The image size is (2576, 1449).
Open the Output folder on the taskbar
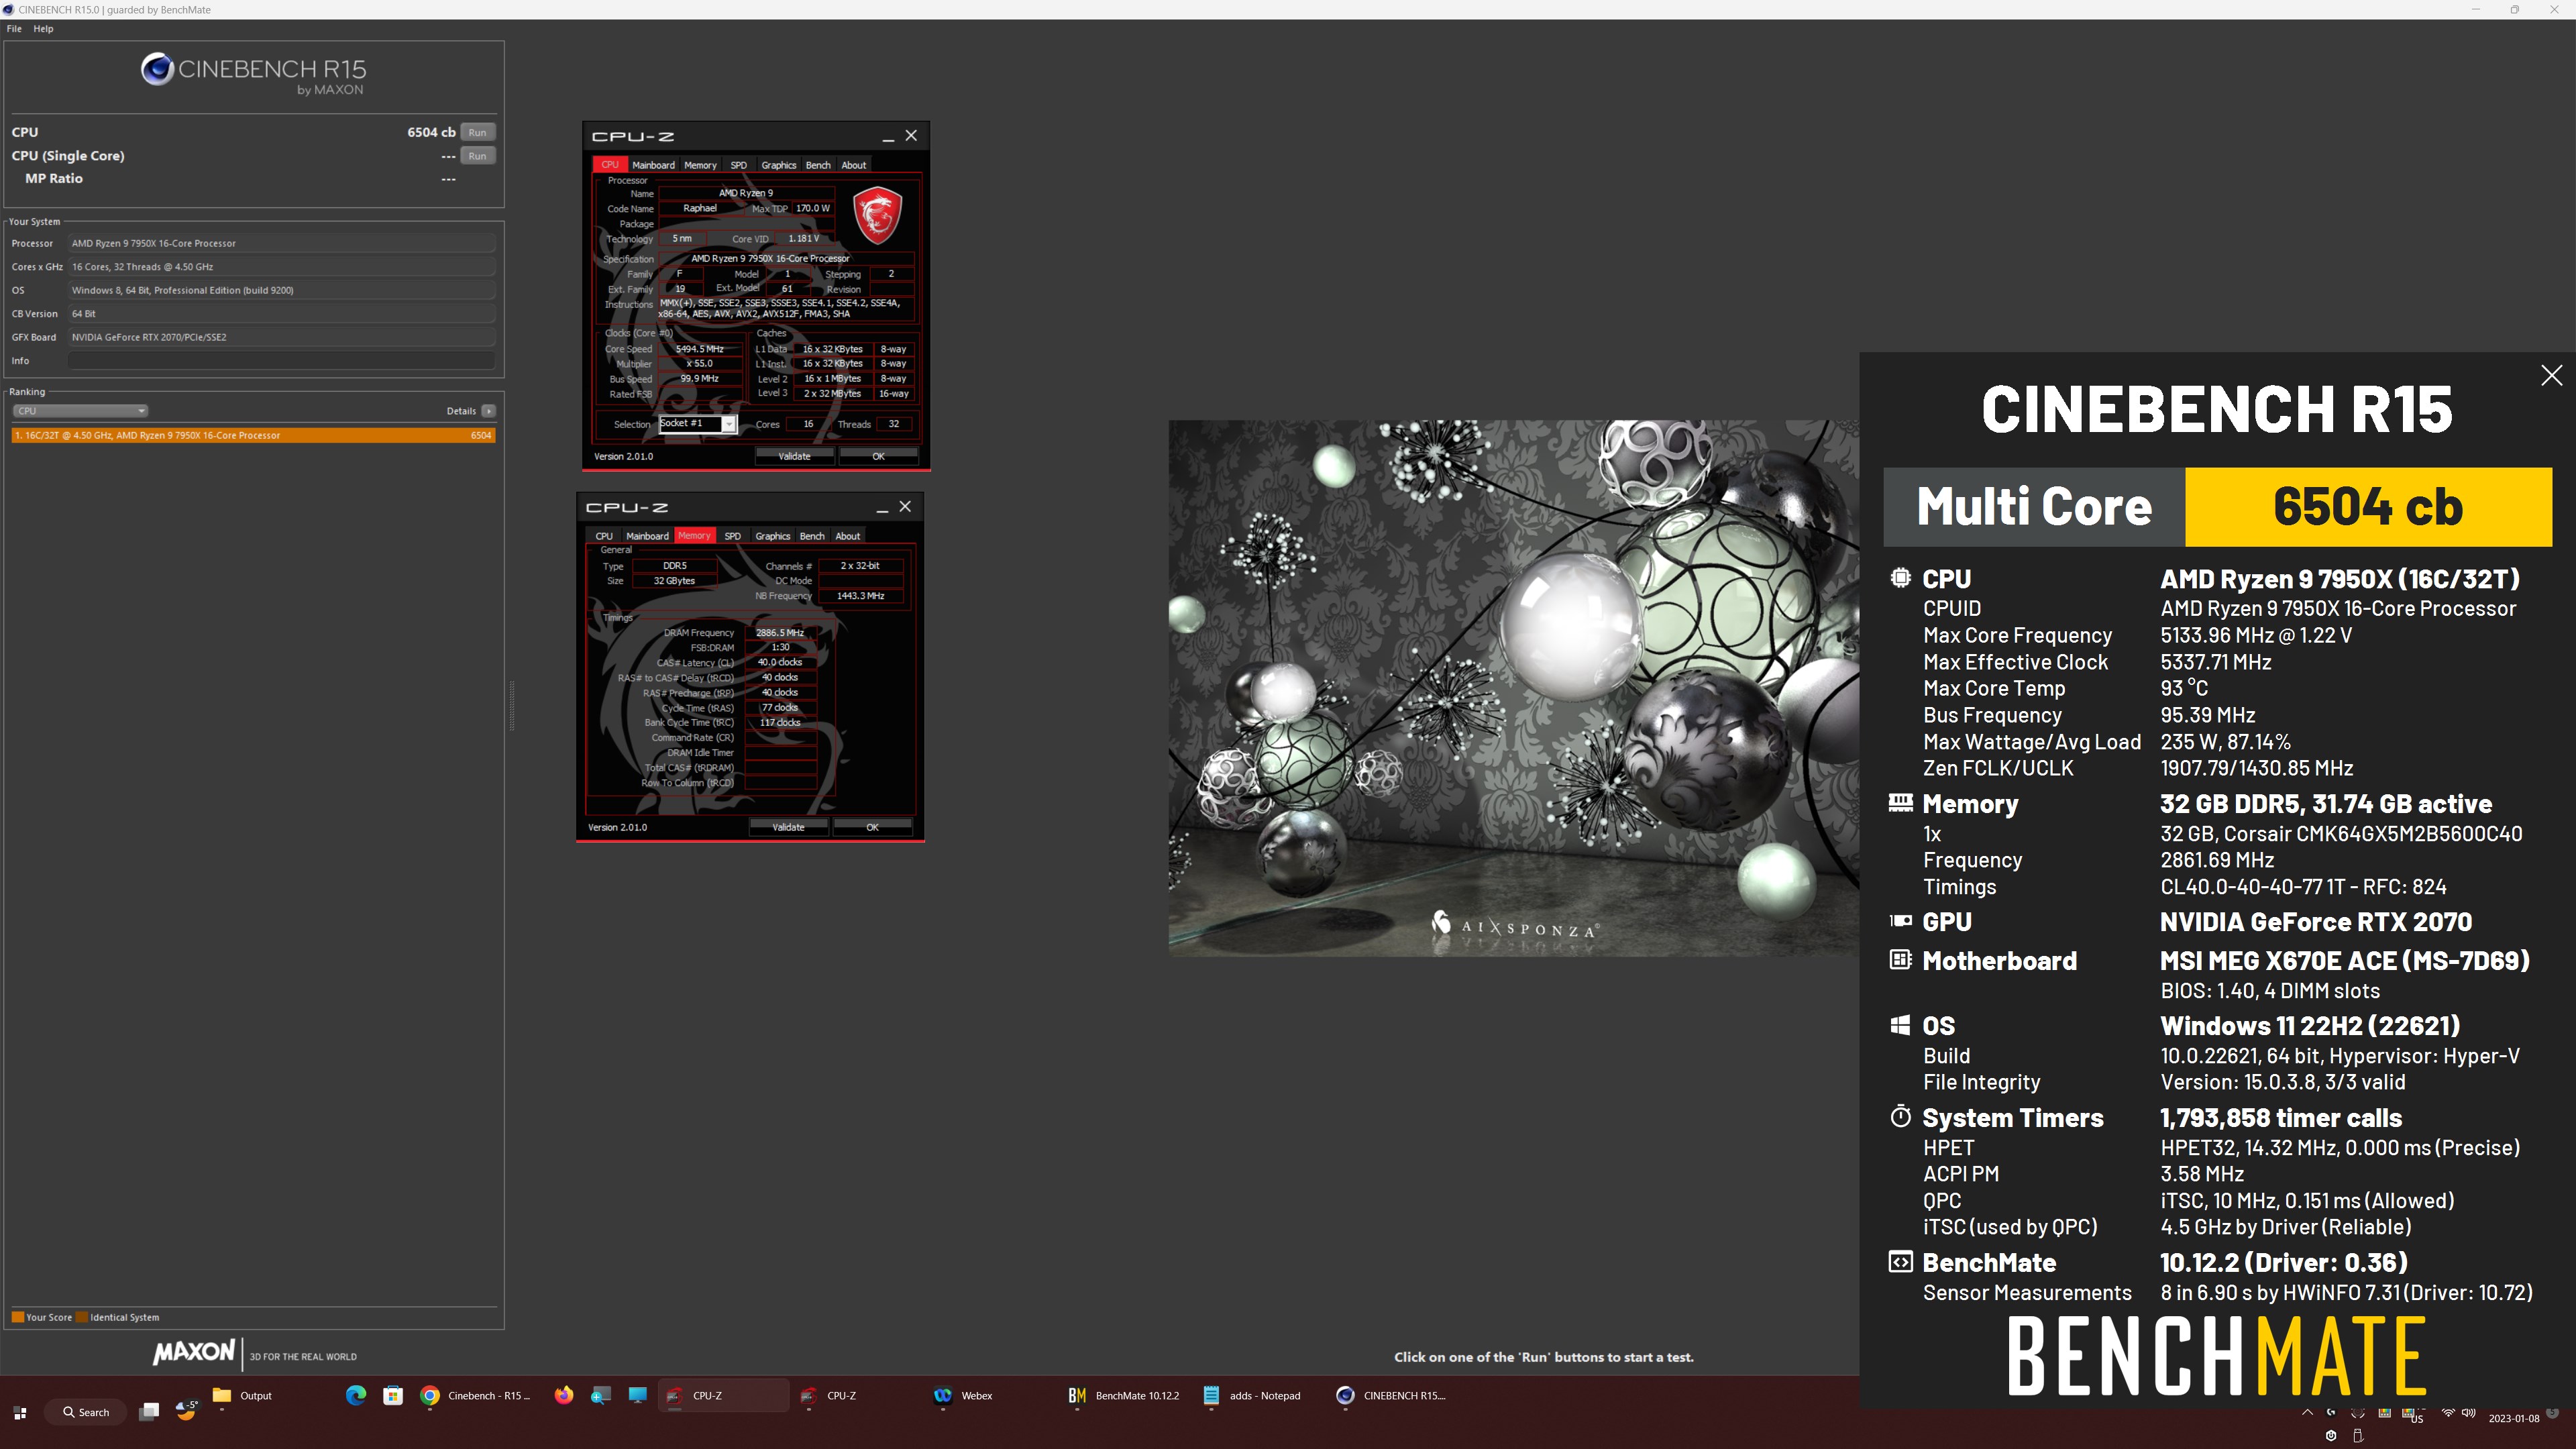coord(242,1396)
